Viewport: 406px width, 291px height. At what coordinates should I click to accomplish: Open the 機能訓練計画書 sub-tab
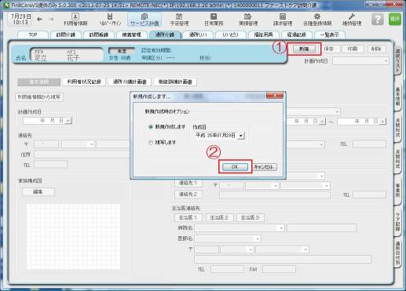tap(175, 82)
